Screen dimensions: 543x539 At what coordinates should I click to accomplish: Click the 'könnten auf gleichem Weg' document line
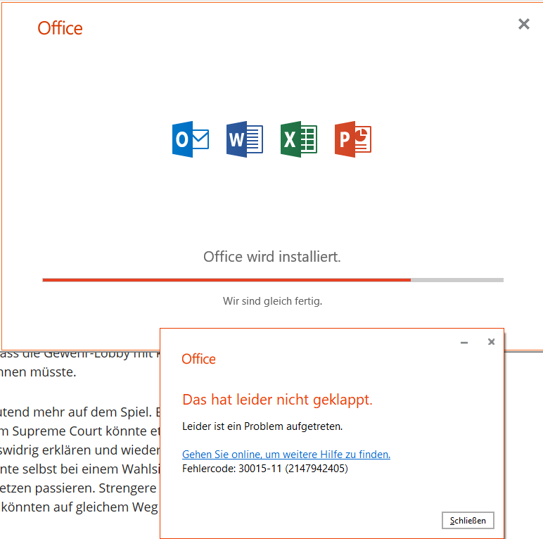click(x=77, y=505)
